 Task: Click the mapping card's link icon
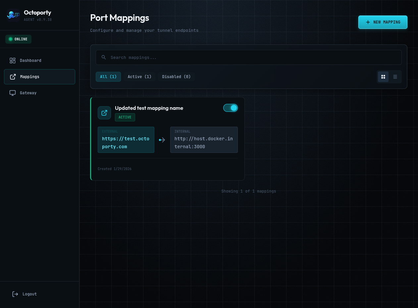[104, 113]
